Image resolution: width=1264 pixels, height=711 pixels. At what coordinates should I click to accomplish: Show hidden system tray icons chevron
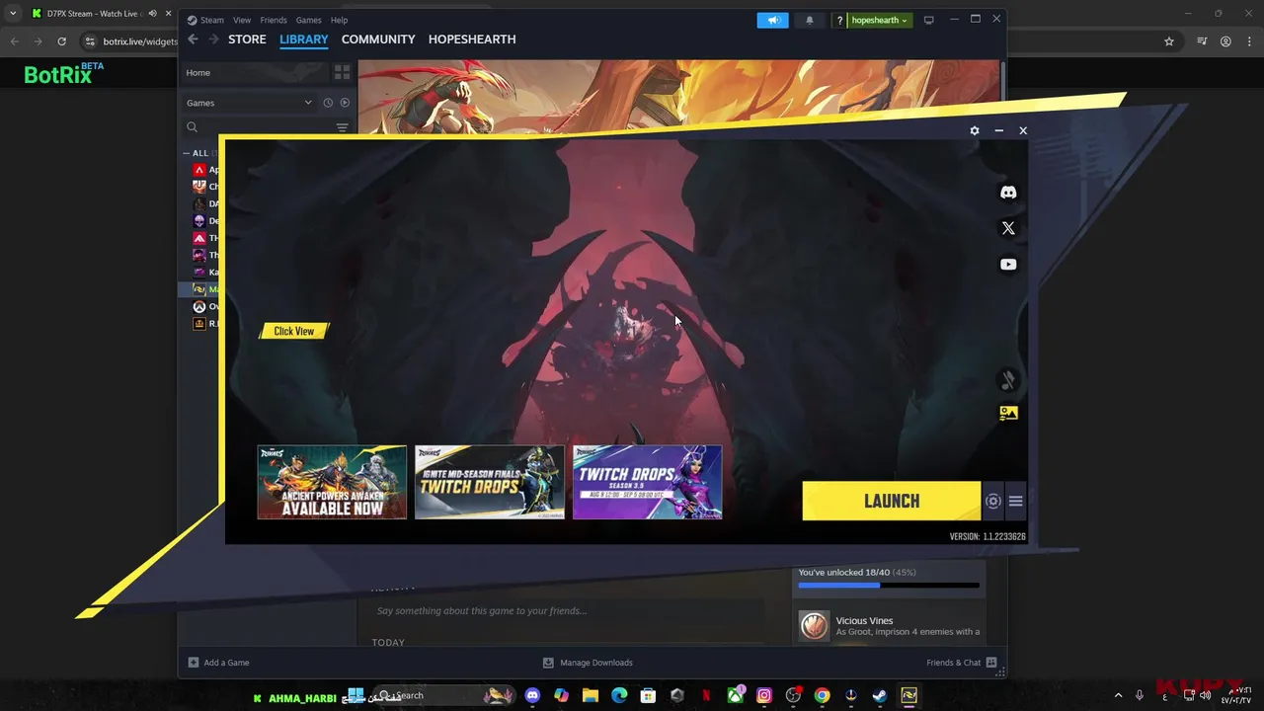1118,695
